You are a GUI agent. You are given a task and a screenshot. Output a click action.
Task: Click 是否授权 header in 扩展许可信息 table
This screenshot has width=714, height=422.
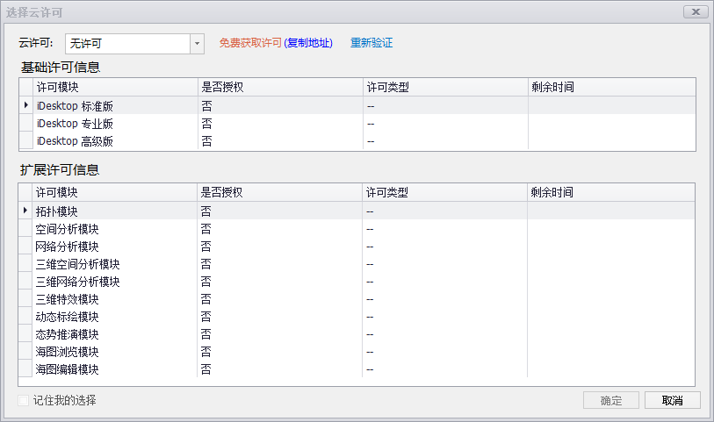pos(279,192)
